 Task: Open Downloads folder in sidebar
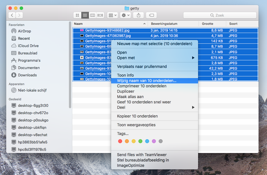pyautogui.click(x=27, y=75)
